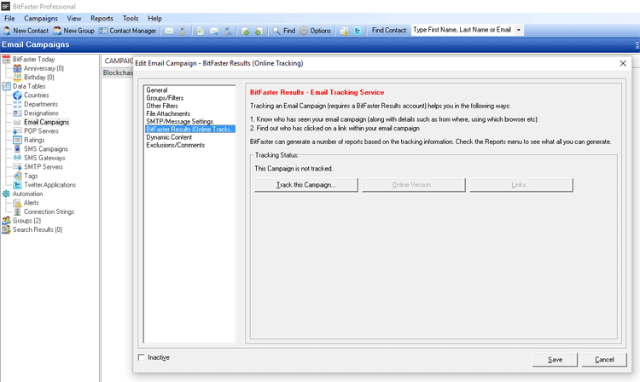The width and height of the screenshot is (640, 382).
Task: Click the envelope email icon in toolbar
Action: (x=169, y=31)
